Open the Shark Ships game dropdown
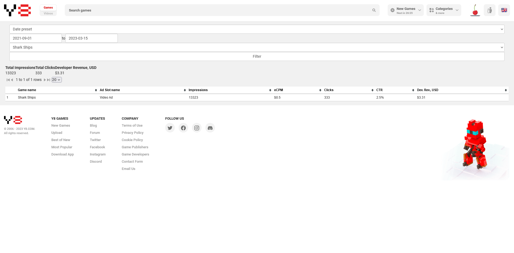This screenshot has width=514, height=253. pyautogui.click(x=257, y=47)
